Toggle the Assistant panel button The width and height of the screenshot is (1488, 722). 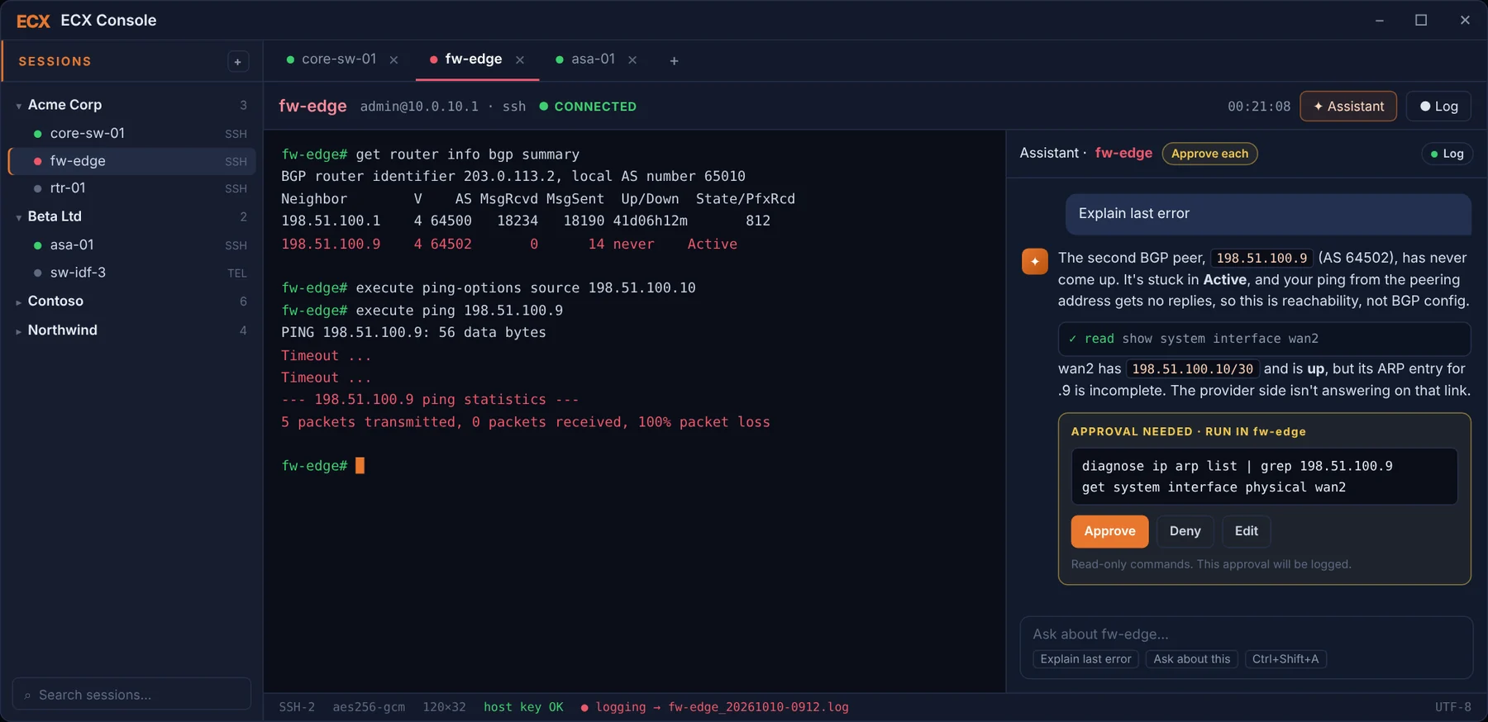[x=1348, y=106]
